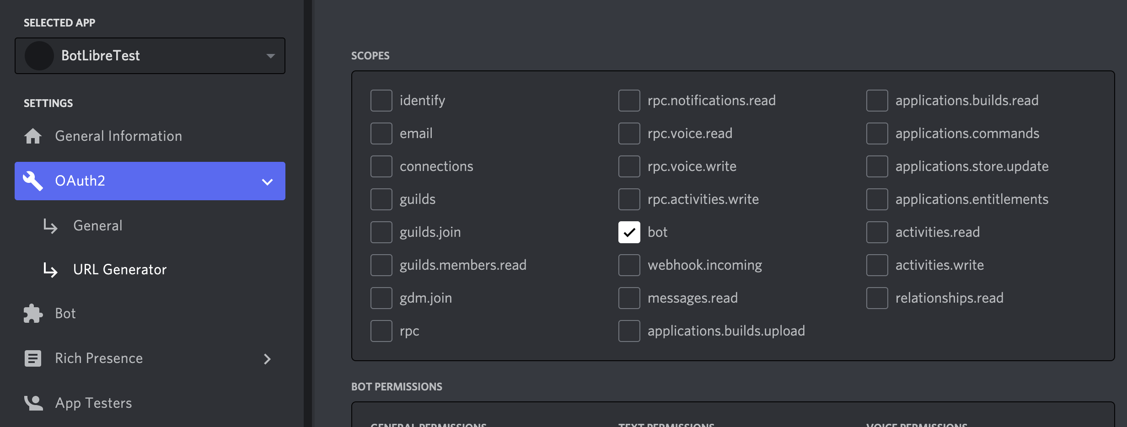The width and height of the screenshot is (1127, 427).
Task: Click the home icon beside General Information
Action: point(33,136)
